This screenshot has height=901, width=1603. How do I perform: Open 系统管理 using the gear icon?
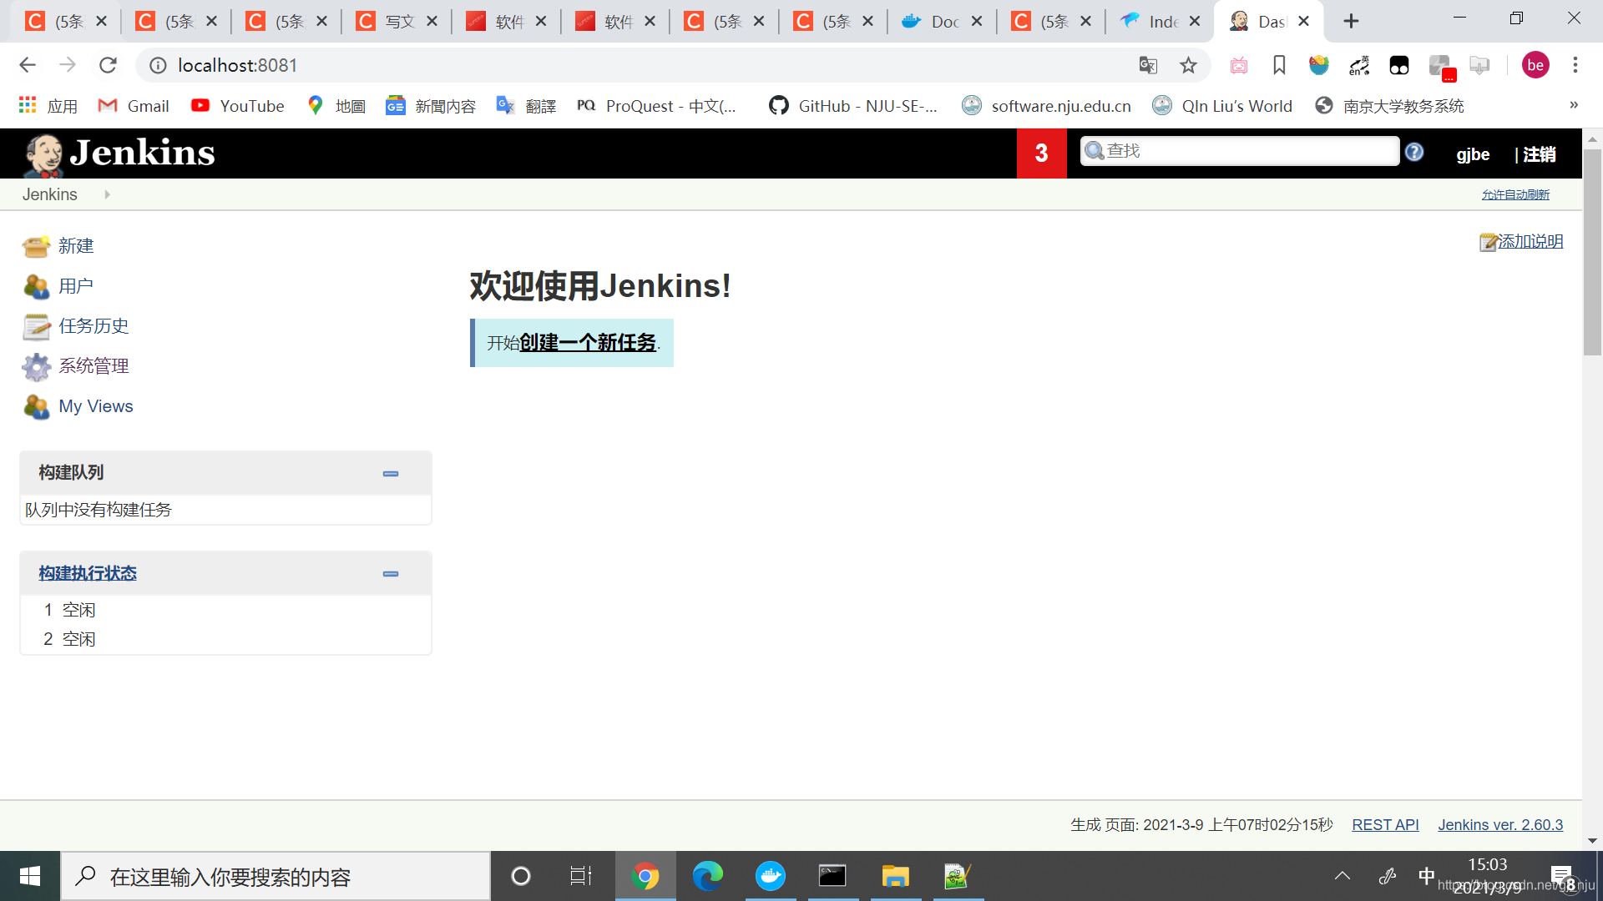tap(35, 366)
